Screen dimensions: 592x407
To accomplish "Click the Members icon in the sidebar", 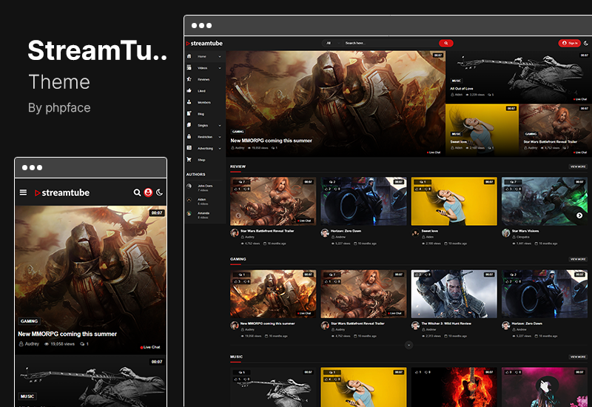I will click(189, 102).
